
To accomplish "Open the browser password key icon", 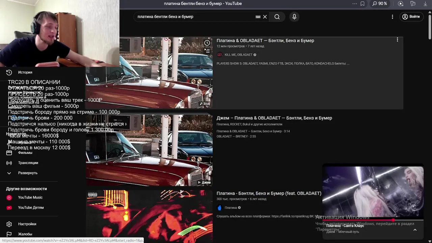I will click(x=413, y=4).
